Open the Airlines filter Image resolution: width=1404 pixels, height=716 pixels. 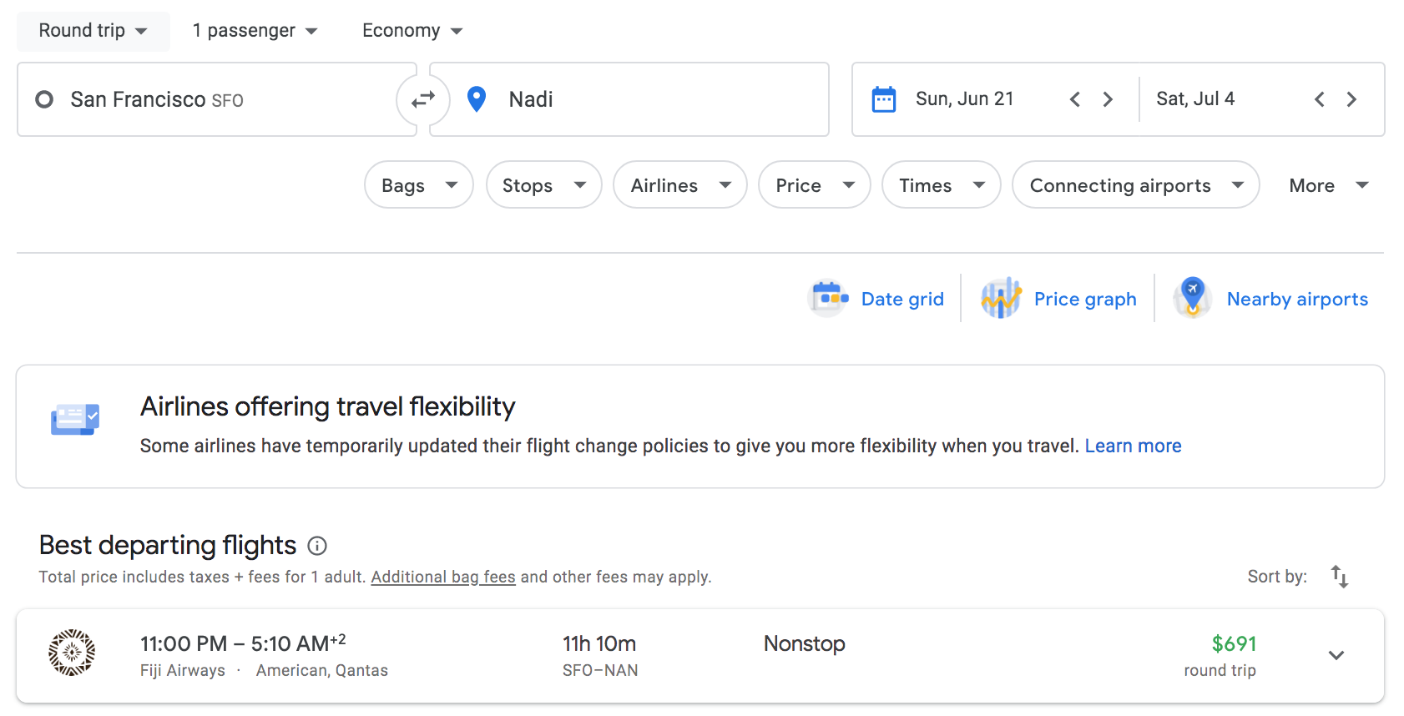coord(680,184)
